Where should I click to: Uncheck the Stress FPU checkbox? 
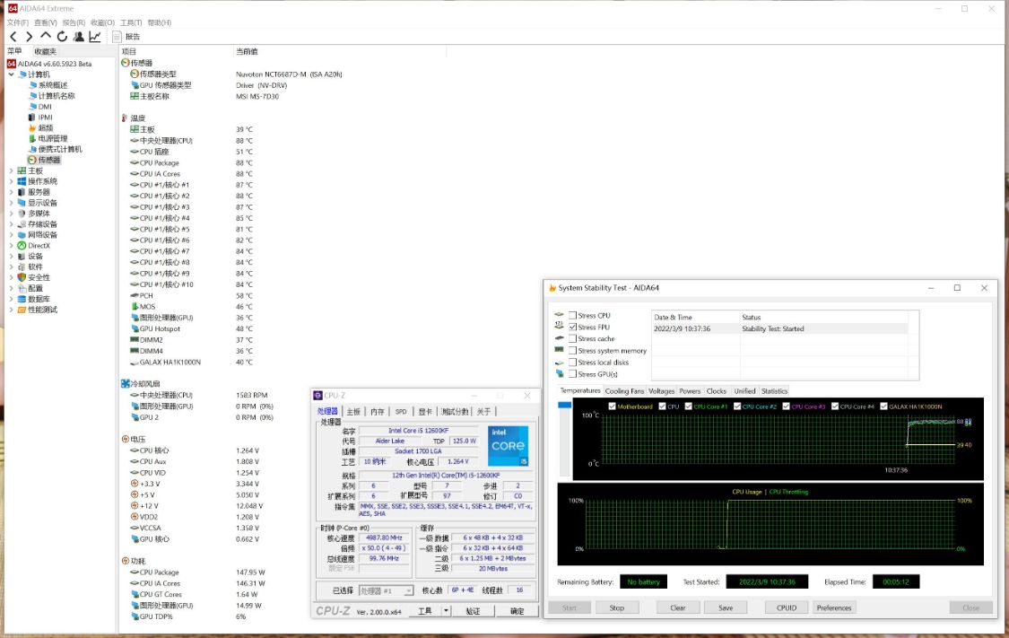[x=573, y=328]
